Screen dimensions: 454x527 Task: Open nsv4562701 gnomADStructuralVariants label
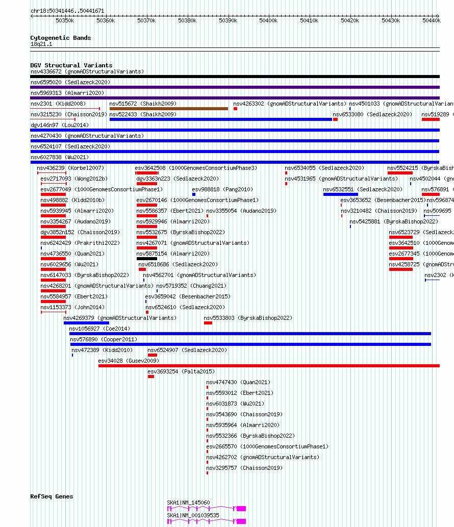[x=199, y=275]
